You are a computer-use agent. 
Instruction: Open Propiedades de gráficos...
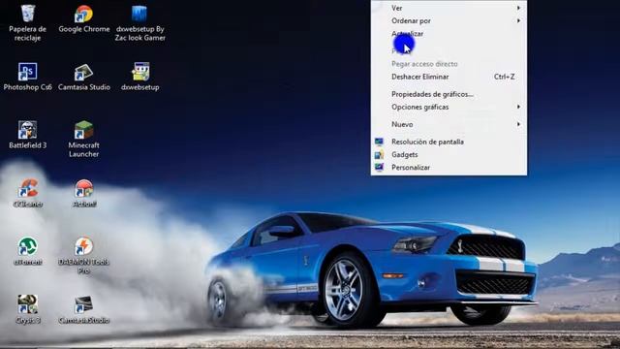449,94
